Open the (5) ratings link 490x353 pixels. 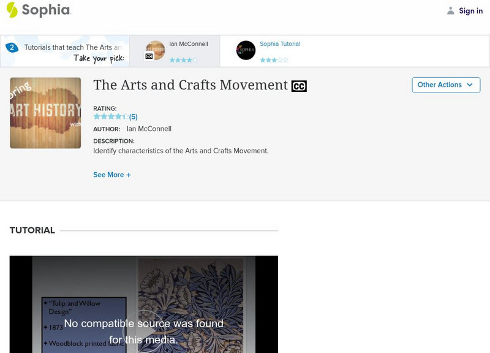click(132, 116)
